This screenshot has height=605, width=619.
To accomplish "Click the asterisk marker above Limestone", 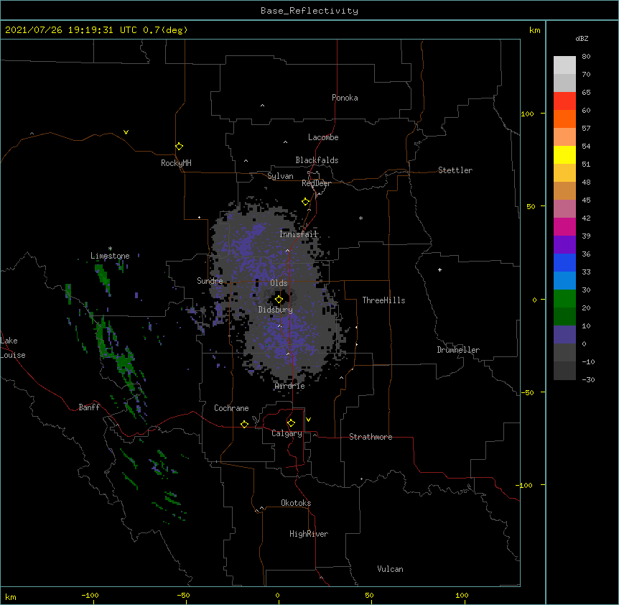I will [110, 249].
